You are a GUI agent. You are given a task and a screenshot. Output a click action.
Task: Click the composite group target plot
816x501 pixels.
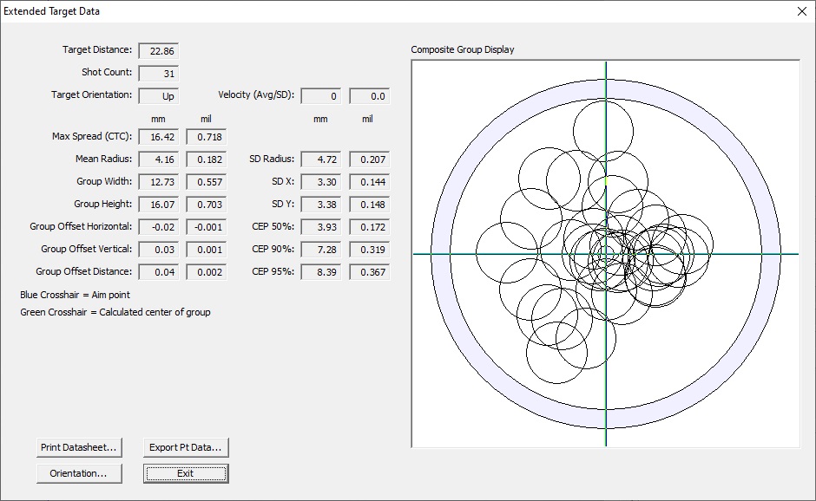[x=606, y=254]
